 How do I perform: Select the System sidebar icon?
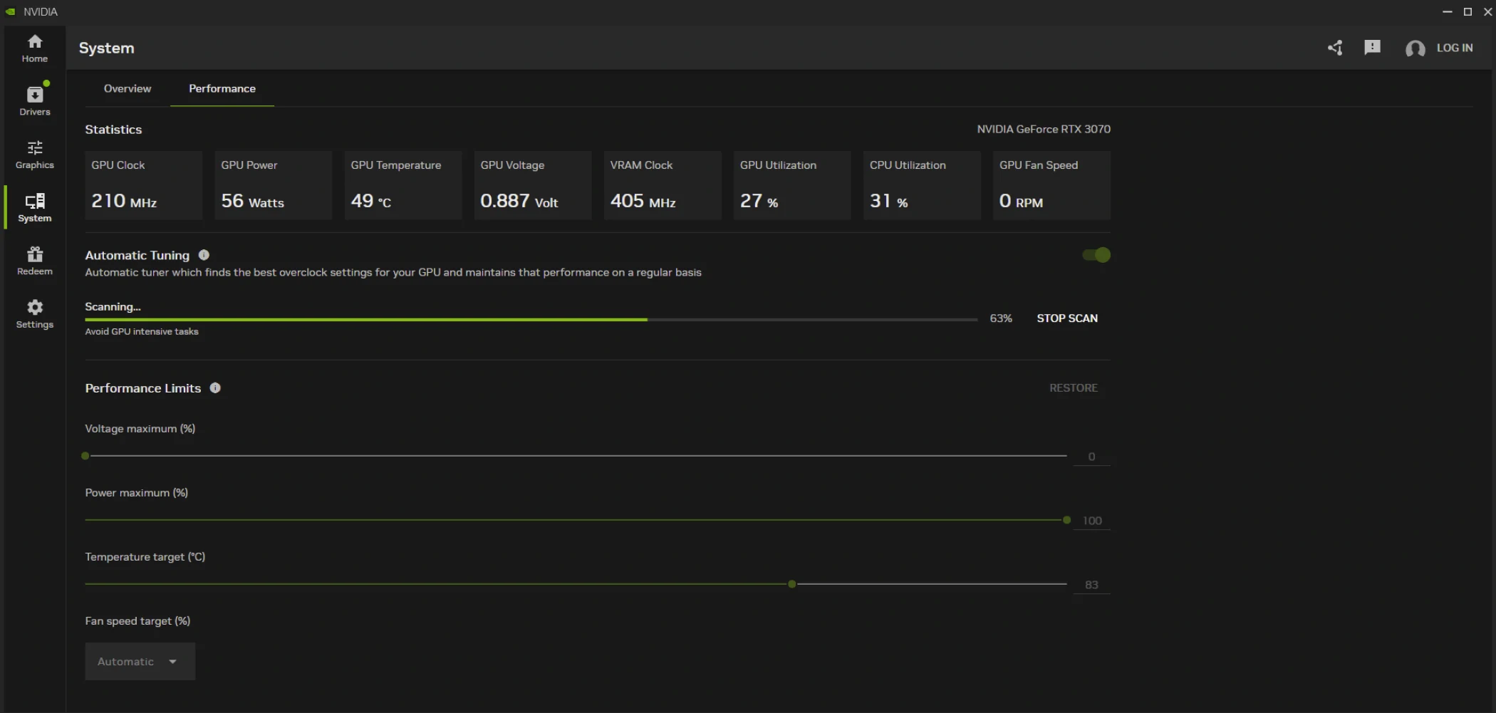[33, 207]
